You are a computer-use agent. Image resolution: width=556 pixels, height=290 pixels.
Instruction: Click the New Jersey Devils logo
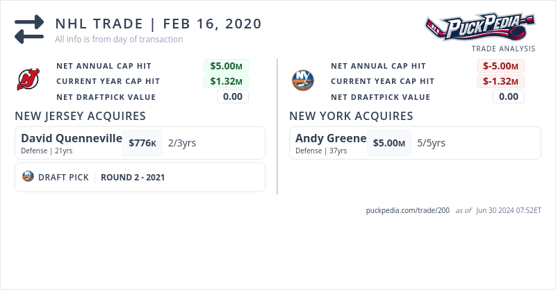[x=28, y=81]
